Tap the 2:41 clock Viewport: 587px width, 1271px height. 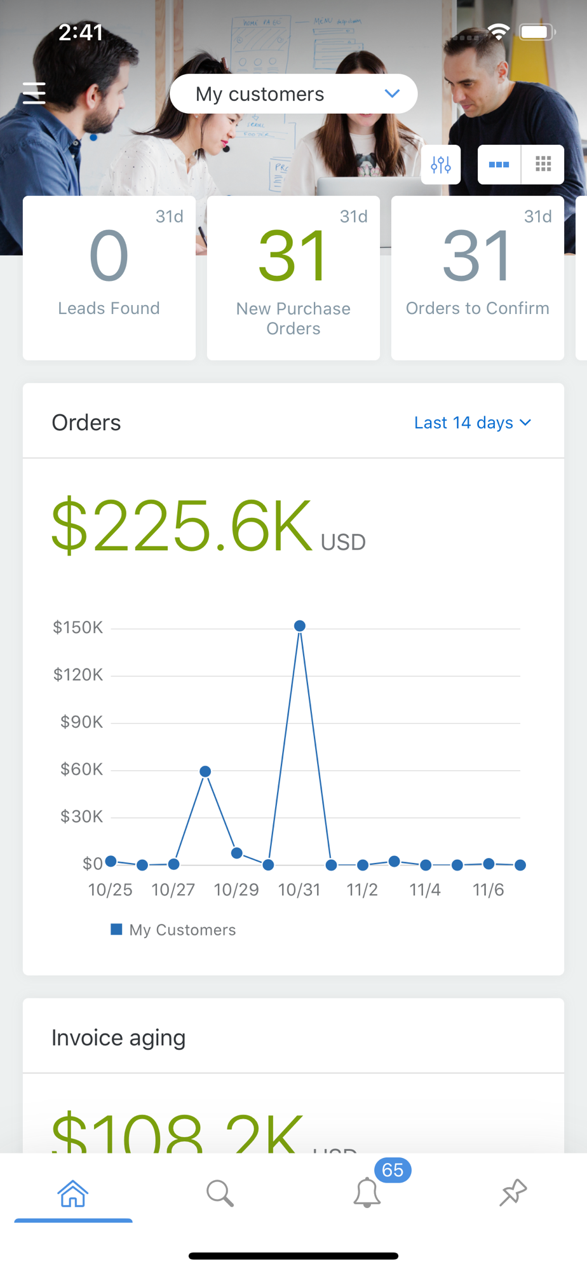(x=81, y=32)
